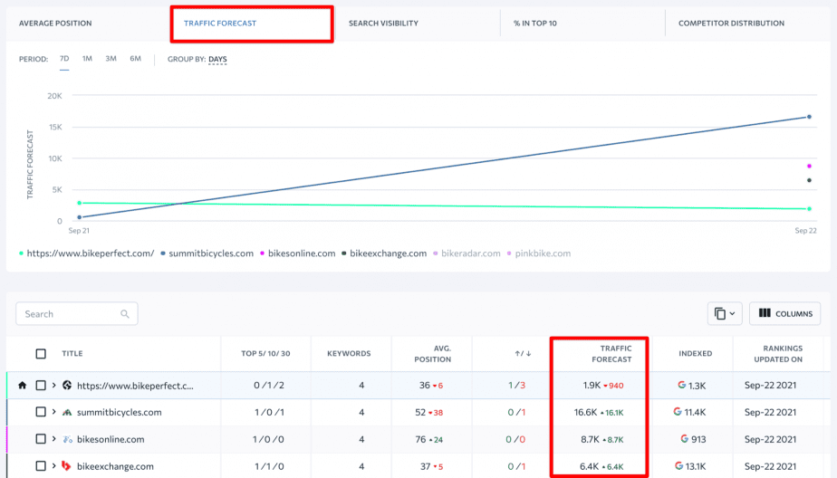Click Google icon beside 913 indexed

pyautogui.click(x=684, y=438)
